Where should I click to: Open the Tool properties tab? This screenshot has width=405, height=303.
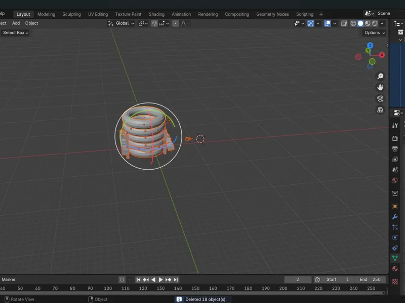pyautogui.click(x=395, y=125)
